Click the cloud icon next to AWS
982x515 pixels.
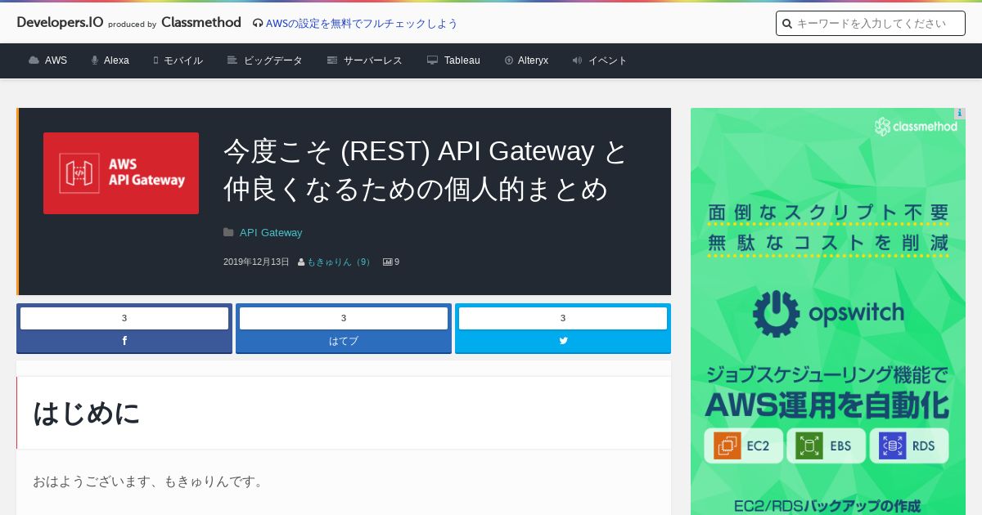pos(34,60)
